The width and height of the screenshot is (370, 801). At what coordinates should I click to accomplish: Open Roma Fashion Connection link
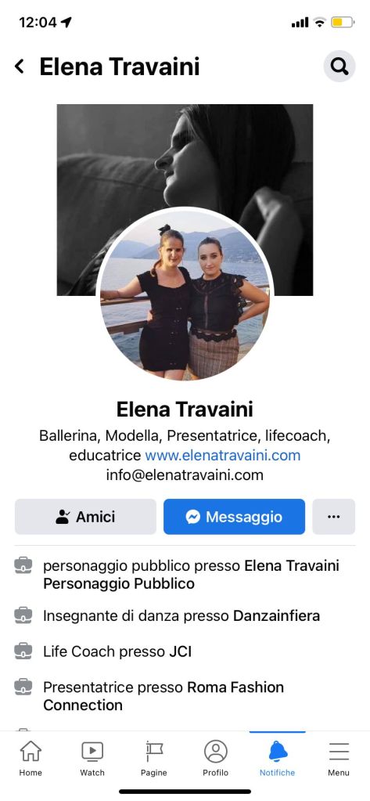(163, 696)
